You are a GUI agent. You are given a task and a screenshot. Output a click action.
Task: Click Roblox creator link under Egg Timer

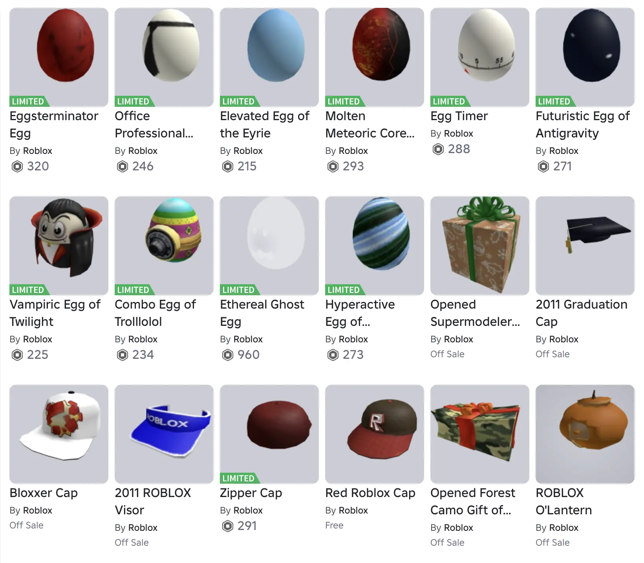459,133
